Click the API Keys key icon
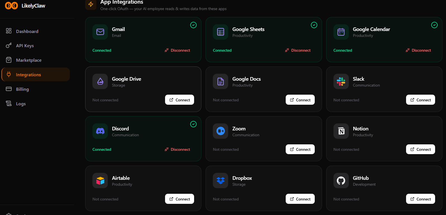Image resolution: width=446 pixels, height=215 pixels. click(x=9, y=45)
